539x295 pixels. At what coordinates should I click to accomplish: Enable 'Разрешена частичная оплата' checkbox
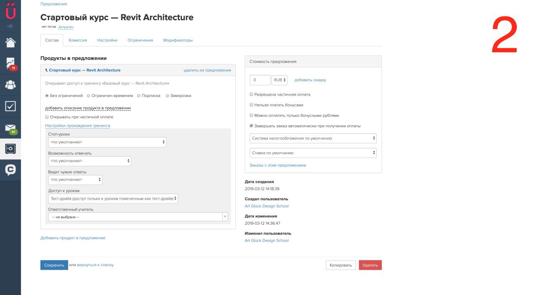pos(251,94)
